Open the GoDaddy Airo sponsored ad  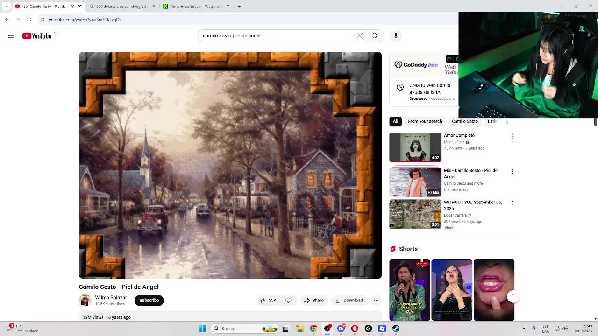[x=424, y=79]
